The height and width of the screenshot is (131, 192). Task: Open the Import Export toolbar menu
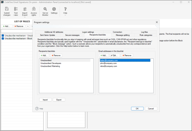(x=25, y=11)
